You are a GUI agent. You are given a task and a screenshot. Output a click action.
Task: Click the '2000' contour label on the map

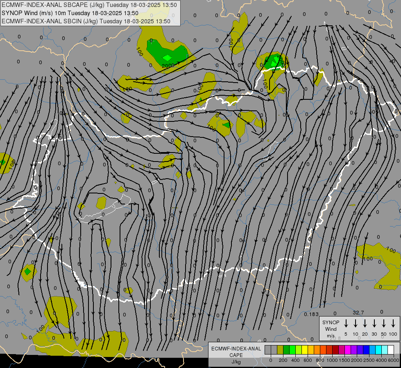point(168,66)
